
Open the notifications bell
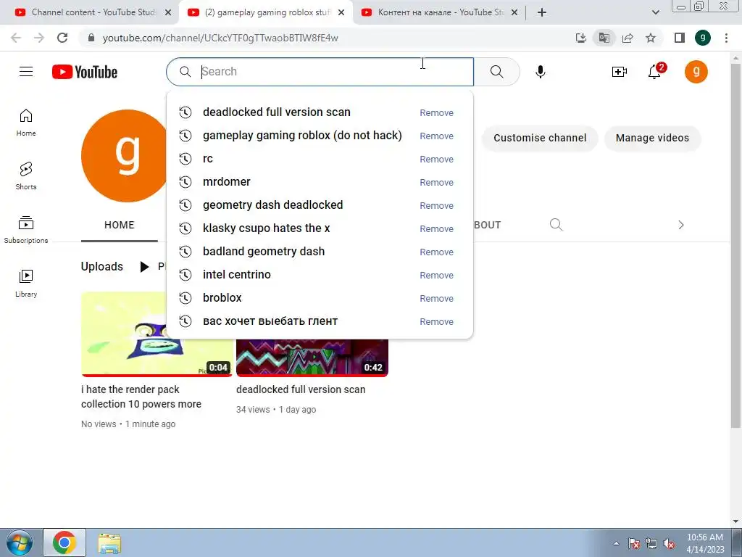point(654,72)
